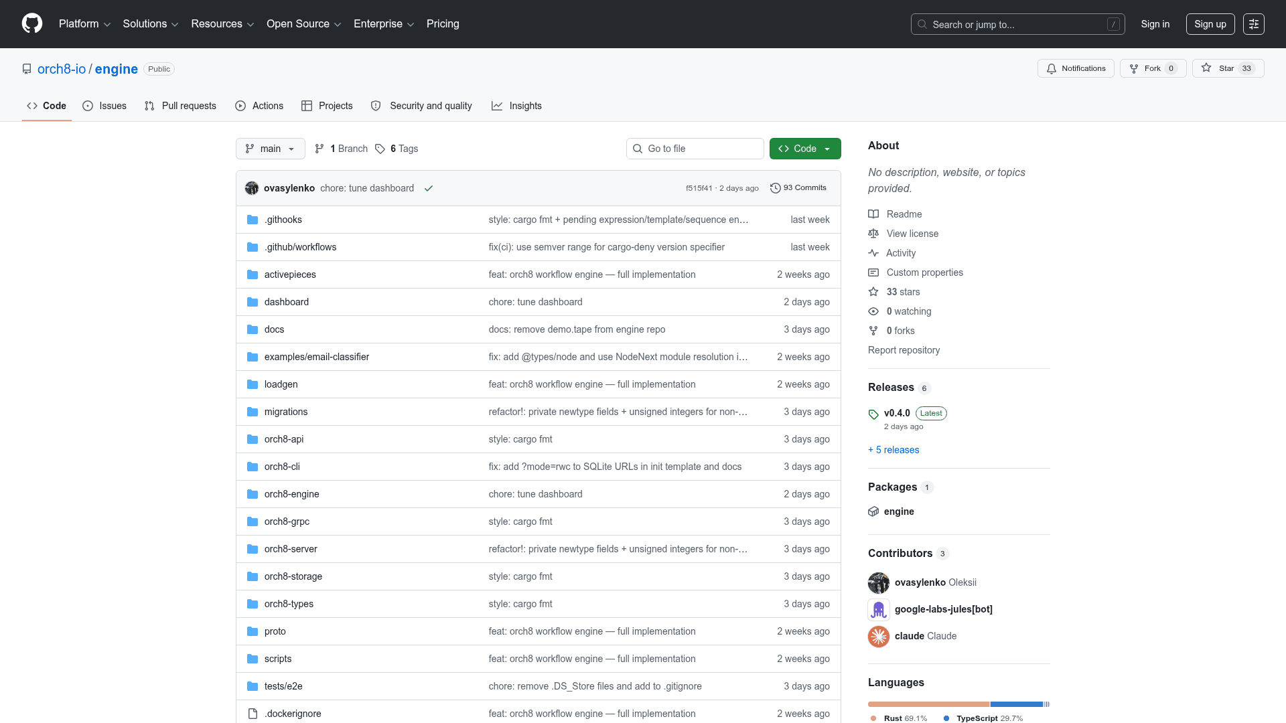Click the folder icon for proto
Image resolution: width=1286 pixels, height=723 pixels.
pyautogui.click(x=253, y=631)
